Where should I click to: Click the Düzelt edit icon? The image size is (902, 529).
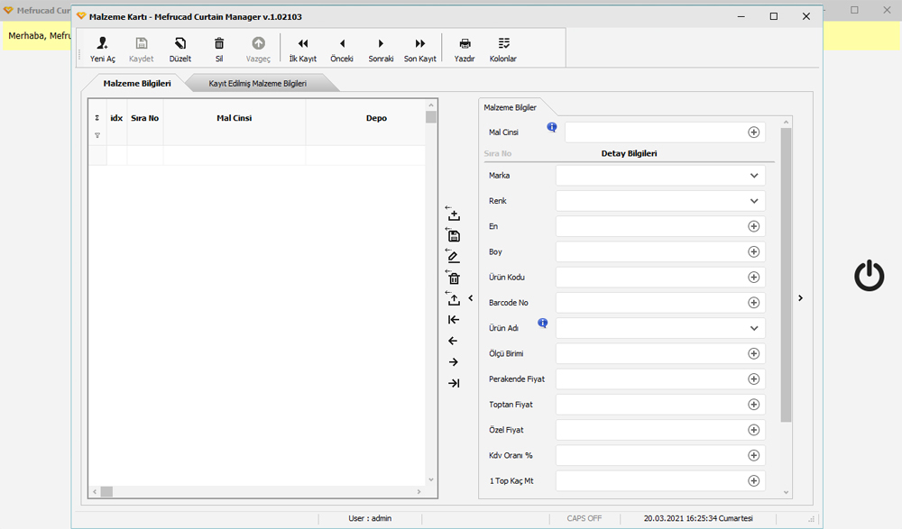click(180, 43)
